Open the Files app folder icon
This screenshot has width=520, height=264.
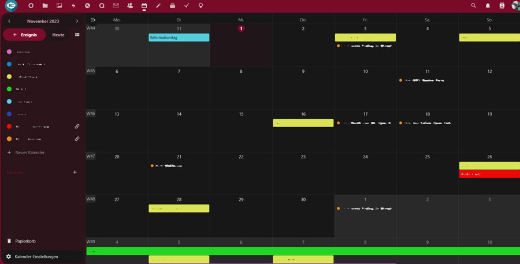[x=45, y=6]
